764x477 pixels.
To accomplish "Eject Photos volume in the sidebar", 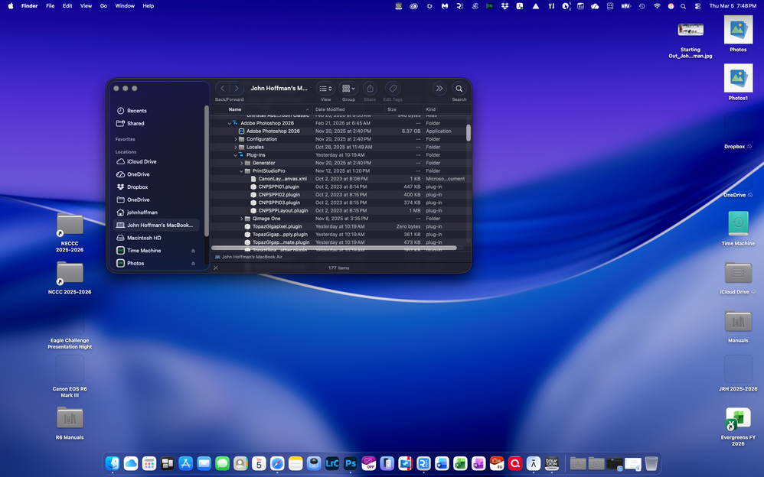I will pos(193,263).
